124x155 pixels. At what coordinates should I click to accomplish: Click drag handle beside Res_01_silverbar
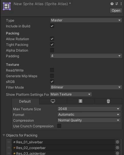[x=9, y=142]
